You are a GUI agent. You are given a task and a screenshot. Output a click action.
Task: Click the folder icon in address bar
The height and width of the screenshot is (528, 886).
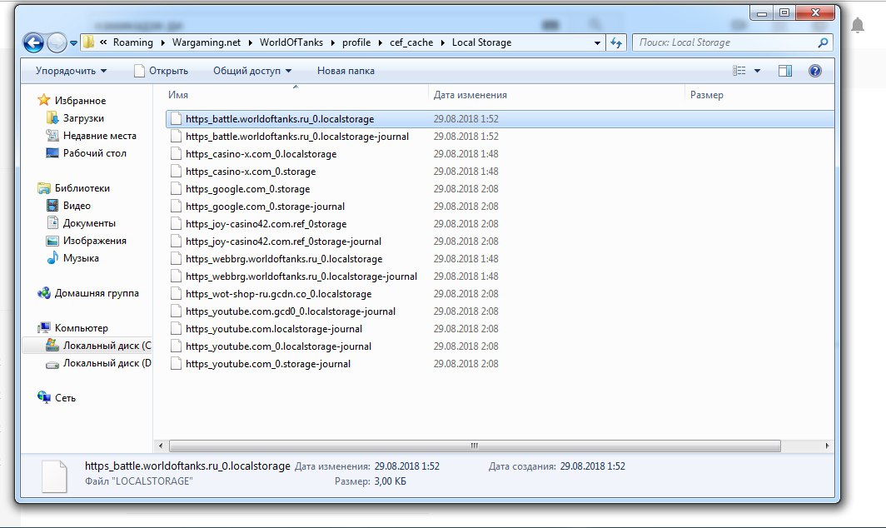click(89, 42)
